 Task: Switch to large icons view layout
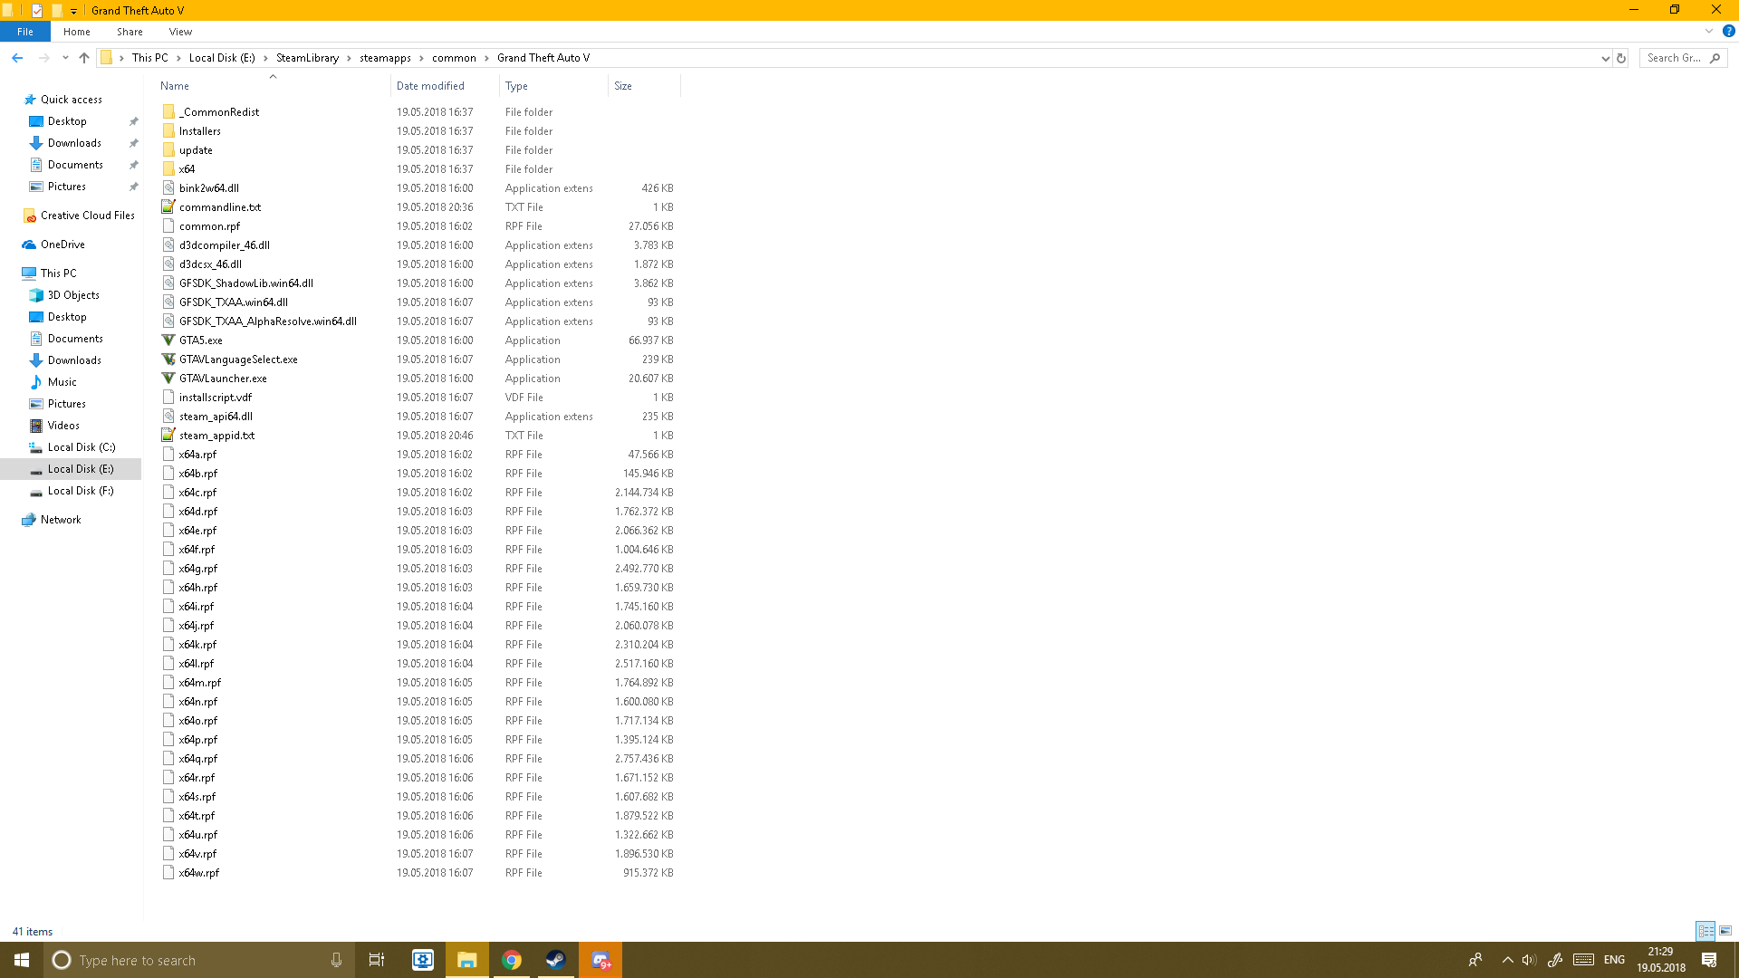click(1725, 931)
